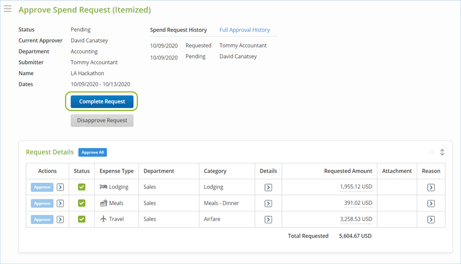Open the hamburger navigation menu
The width and height of the screenshot is (461, 264).
click(8, 9)
